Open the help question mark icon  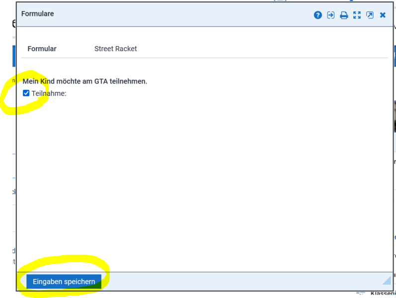pyautogui.click(x=318, y=15)
